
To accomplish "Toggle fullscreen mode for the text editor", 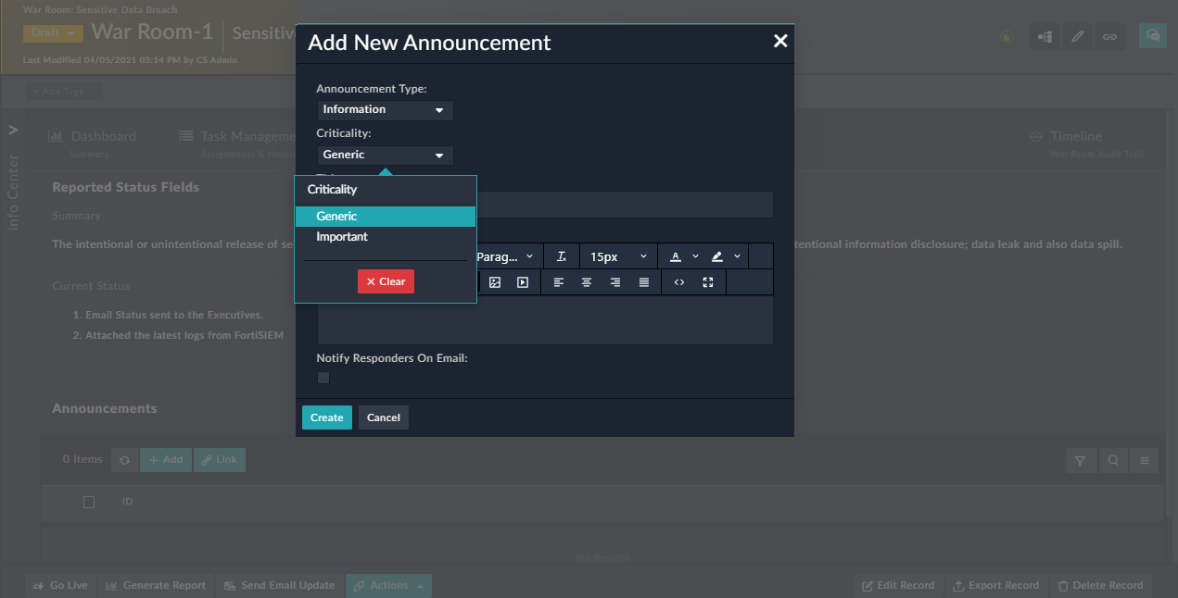I will 708,282.
